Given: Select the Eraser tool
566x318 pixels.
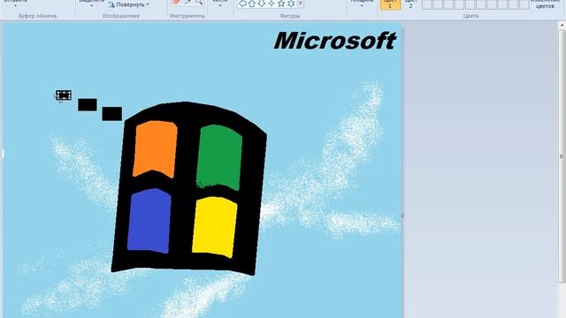Looking at the screenshot, I should (x=176, y=2).
